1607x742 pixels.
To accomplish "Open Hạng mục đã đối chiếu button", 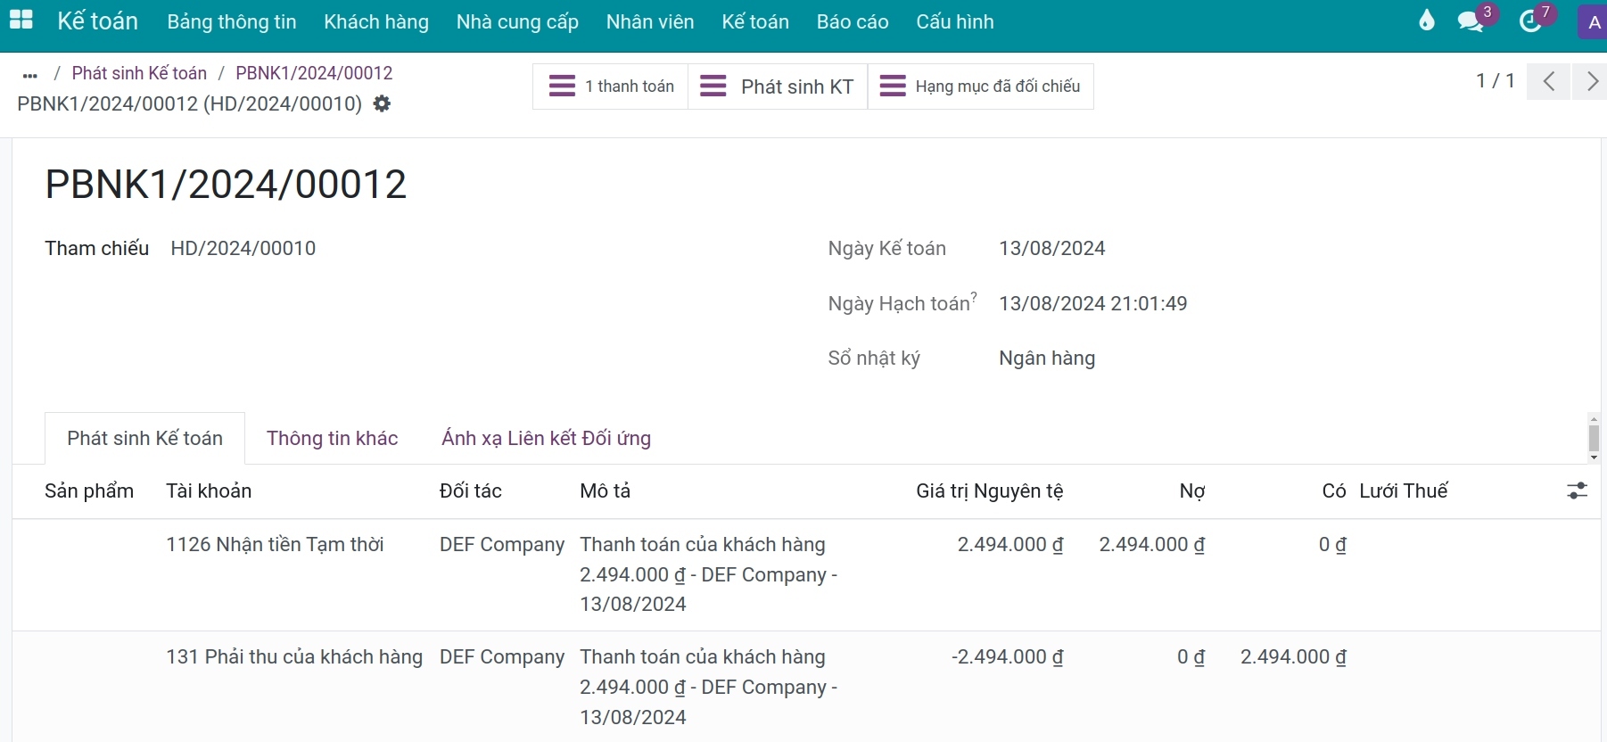I will coord(981,87).
